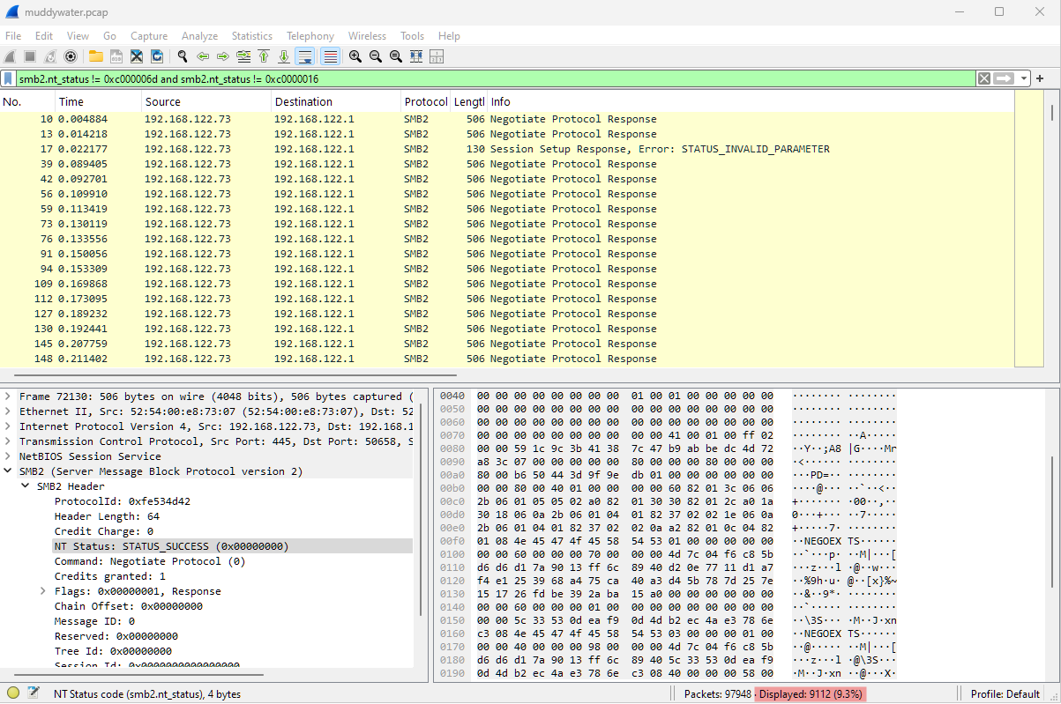Expand the Frame 72130 tree node

click(x=8, y=396)
